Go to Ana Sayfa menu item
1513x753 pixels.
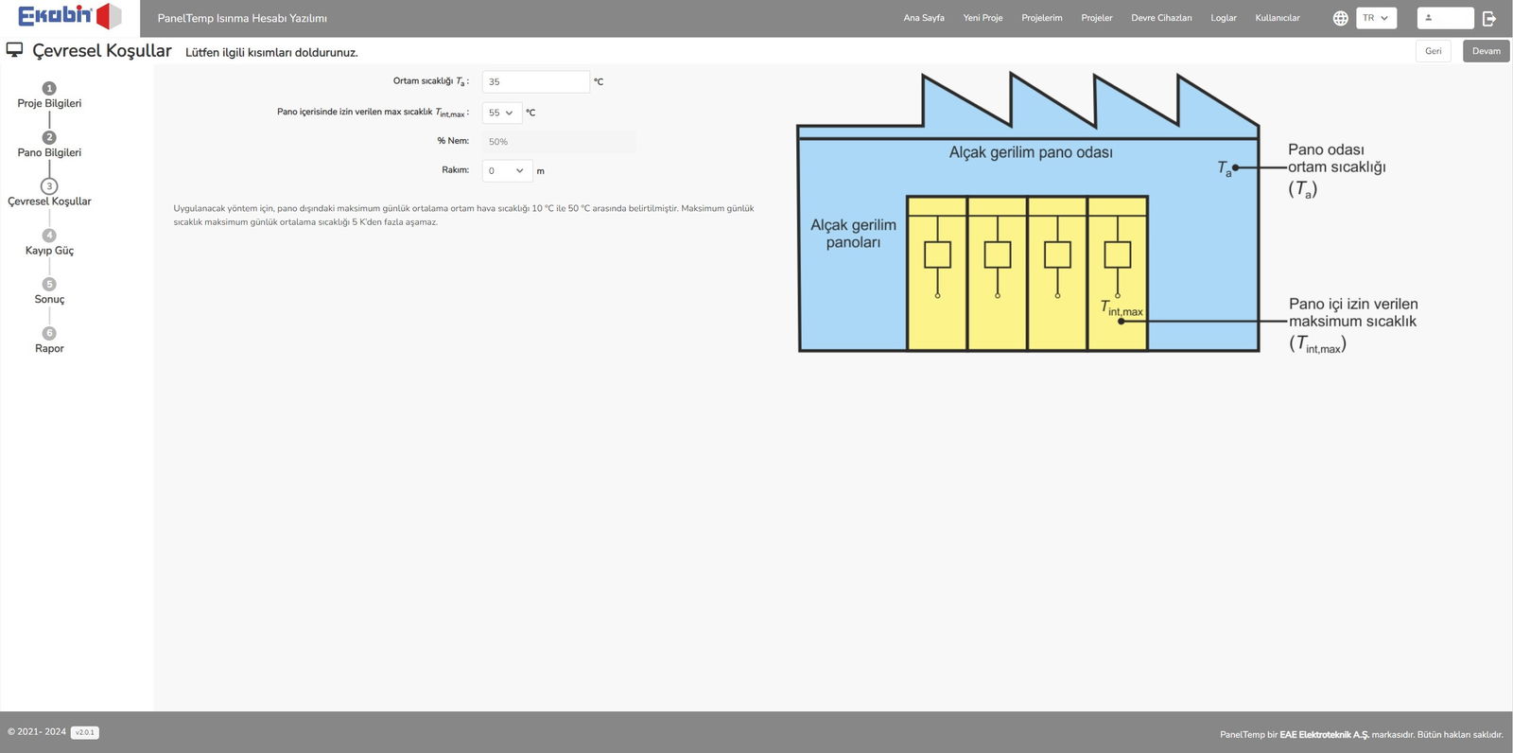923,18
